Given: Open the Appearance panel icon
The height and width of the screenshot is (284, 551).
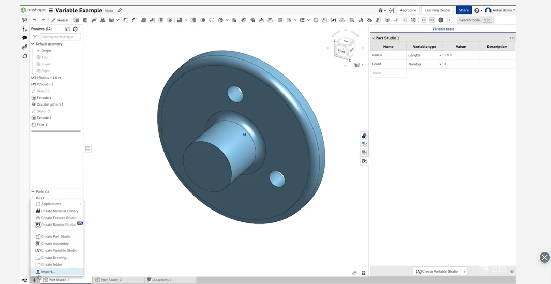Looking at the screenshot, I should click(364, 136).
